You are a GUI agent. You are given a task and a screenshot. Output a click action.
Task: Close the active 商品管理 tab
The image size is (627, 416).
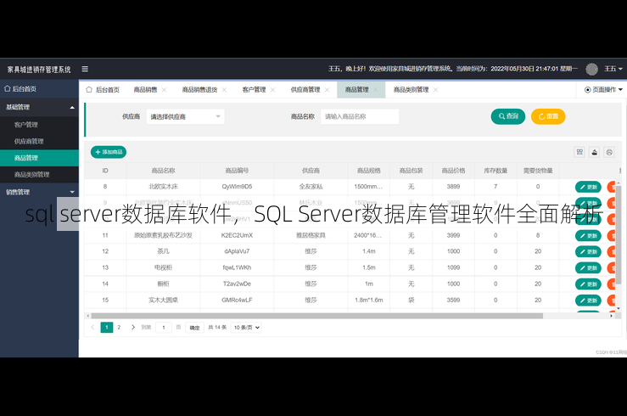coord(376,90)
